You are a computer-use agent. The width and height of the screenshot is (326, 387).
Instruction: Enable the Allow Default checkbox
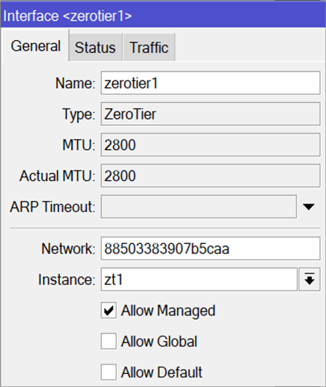click(108, 372)
